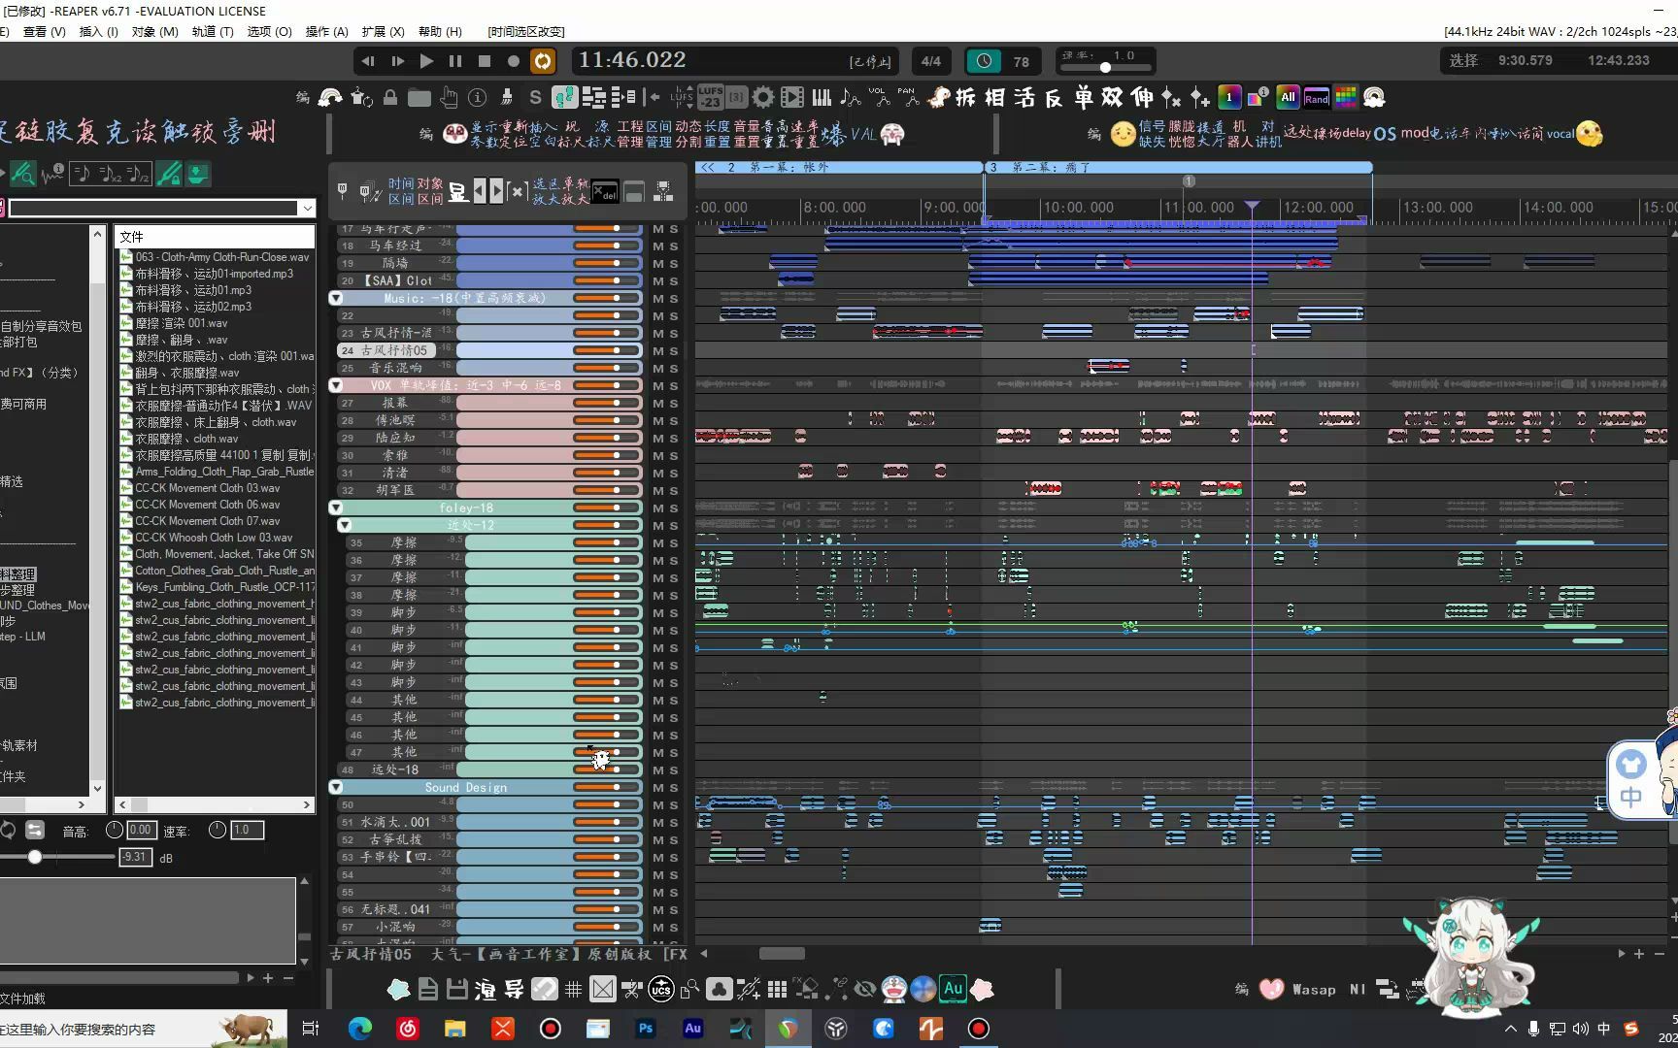Click the magnet snap icon in bottom toolbar
1678x1048 pixels.
coord(545,989)
